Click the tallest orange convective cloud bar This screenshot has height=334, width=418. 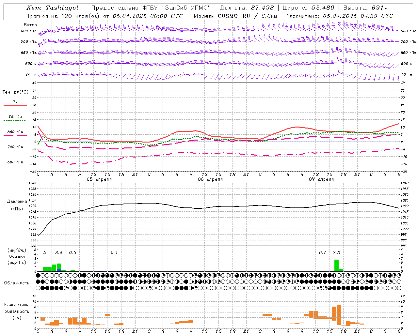coord(339,315)
